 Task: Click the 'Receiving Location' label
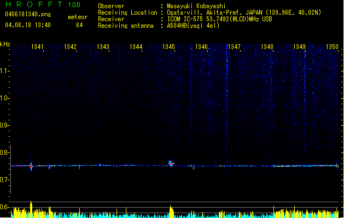(x=127, y=13)
